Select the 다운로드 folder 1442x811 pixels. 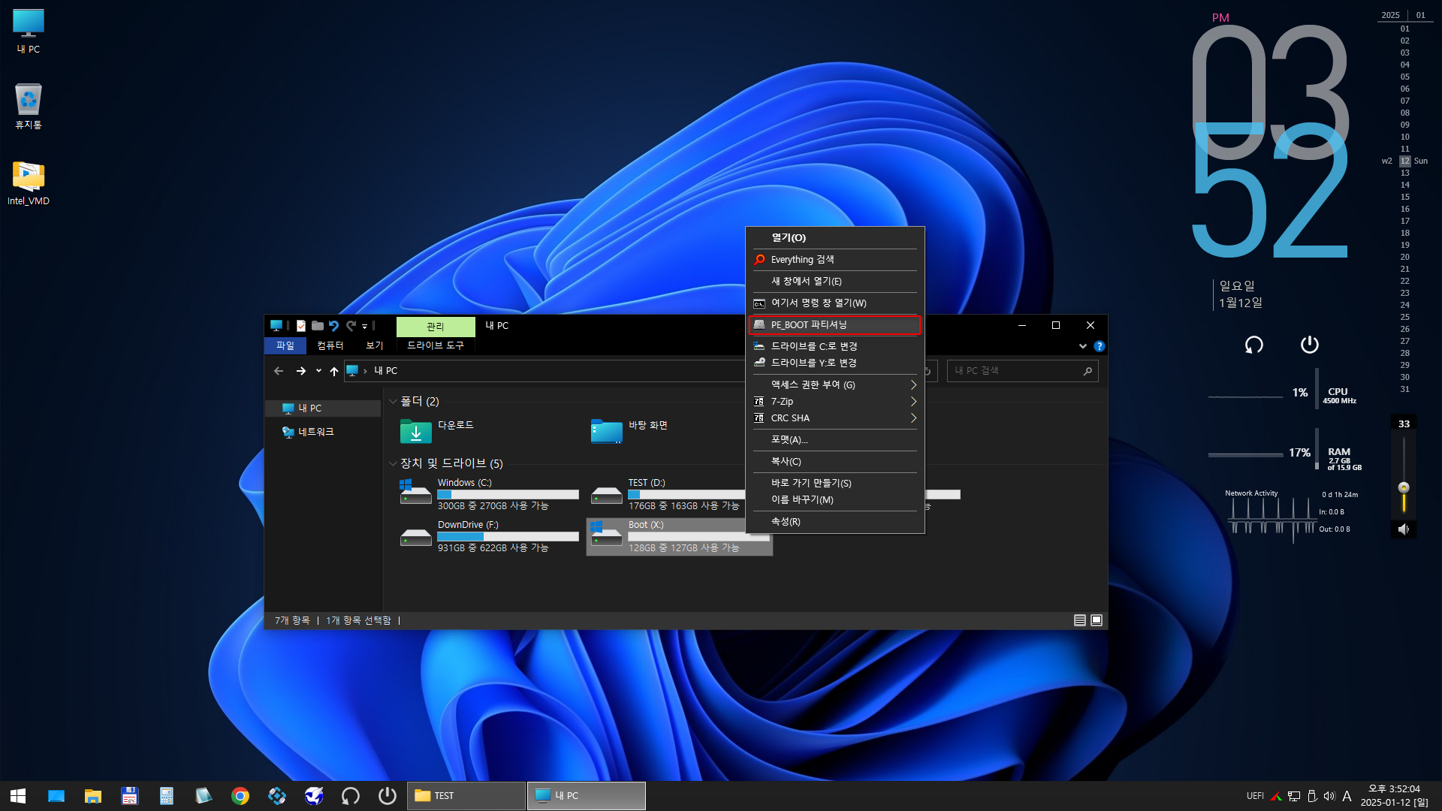pyautogui.click(x=439, y=431)
